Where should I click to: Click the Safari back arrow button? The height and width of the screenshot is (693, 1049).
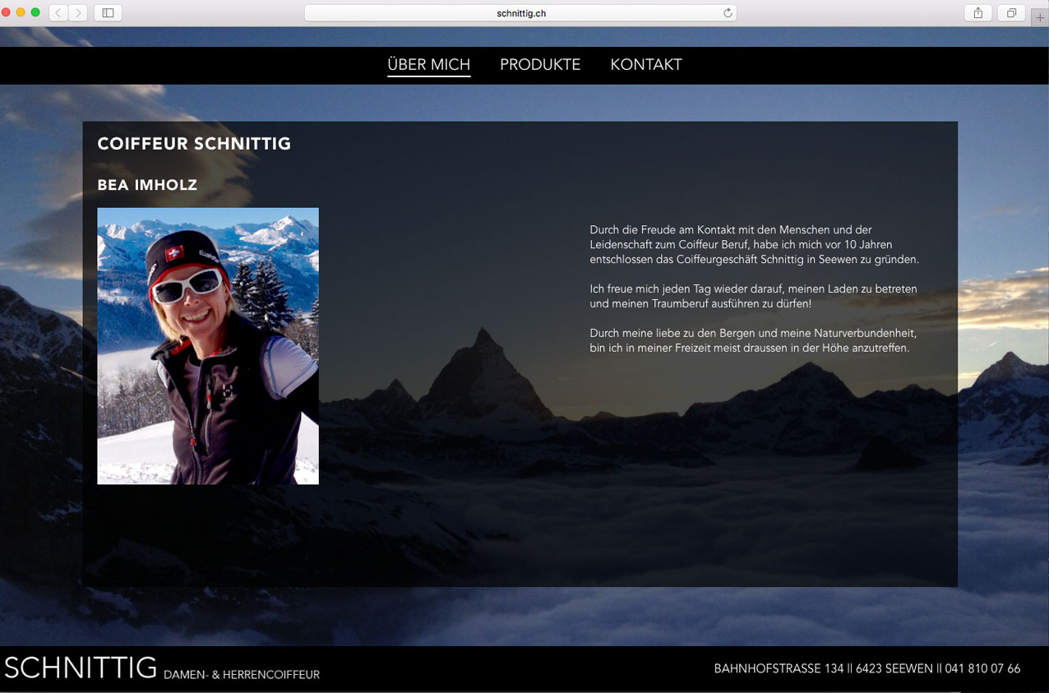pyautogui.click(x=58, y=12)
